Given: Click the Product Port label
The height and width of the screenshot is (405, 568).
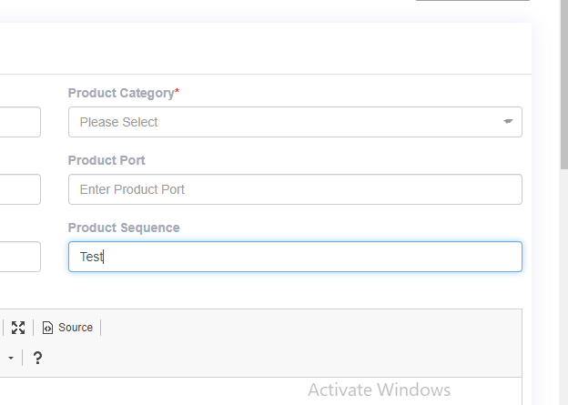Looking at the screenshot, I should click(106, 160).
